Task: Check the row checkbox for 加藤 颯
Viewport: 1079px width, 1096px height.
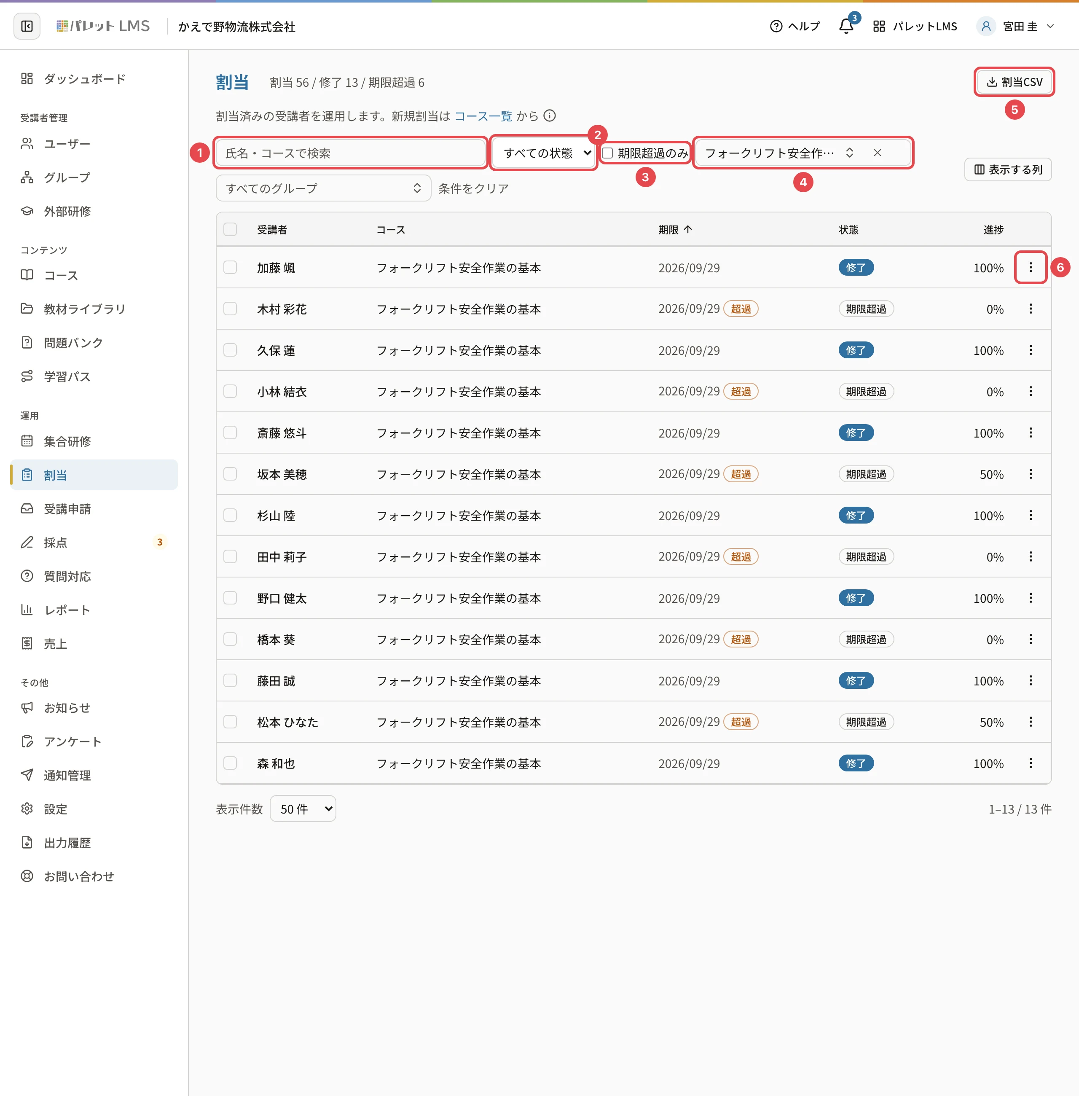Action: (x=230, y=268)
